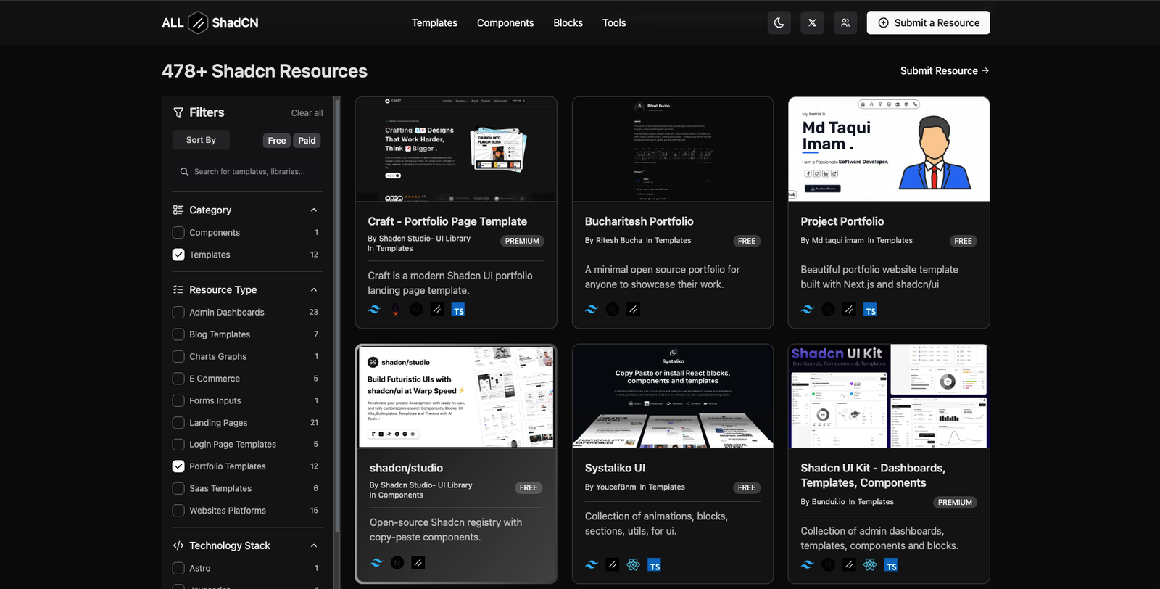
Task: Click React icon on Systaliko UI card
Action: 633,565
